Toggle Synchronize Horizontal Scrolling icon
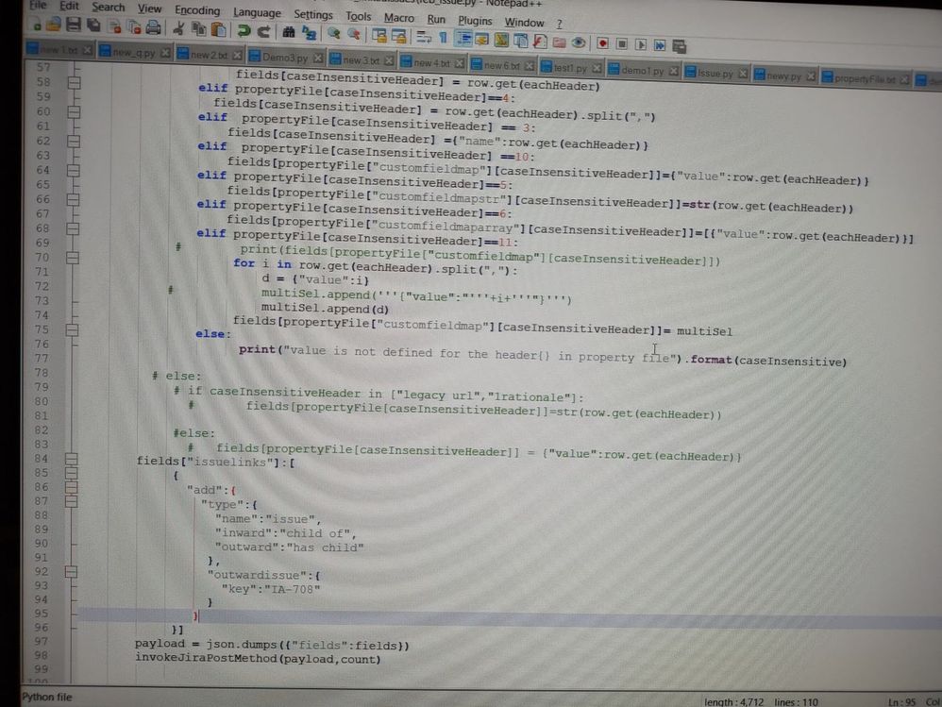The height and width of the screenshot is (707, 942). pos(399,36)
